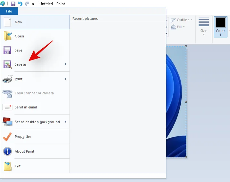Click the Exit folder icon

8,166
